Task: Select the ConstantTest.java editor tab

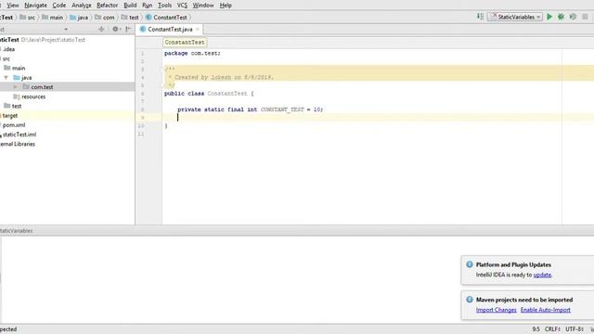Action: (170, 29)
